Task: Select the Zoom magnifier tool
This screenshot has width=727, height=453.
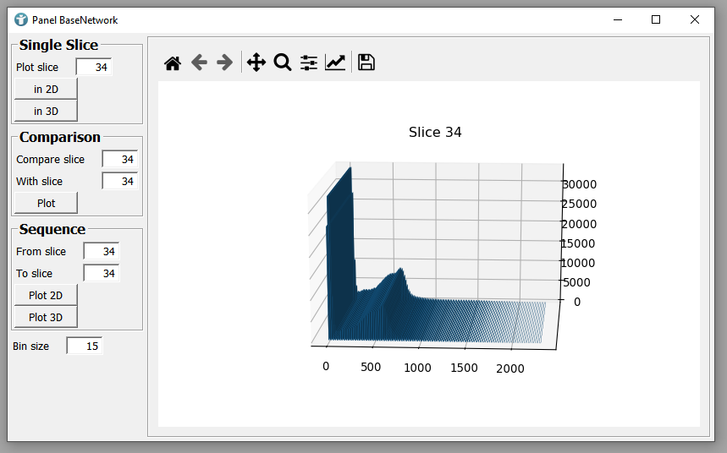Action: (283, 63)
